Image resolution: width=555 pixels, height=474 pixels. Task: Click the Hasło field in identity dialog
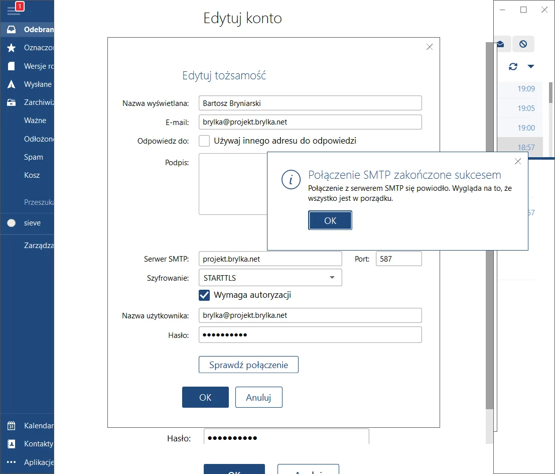coord(311,335)
